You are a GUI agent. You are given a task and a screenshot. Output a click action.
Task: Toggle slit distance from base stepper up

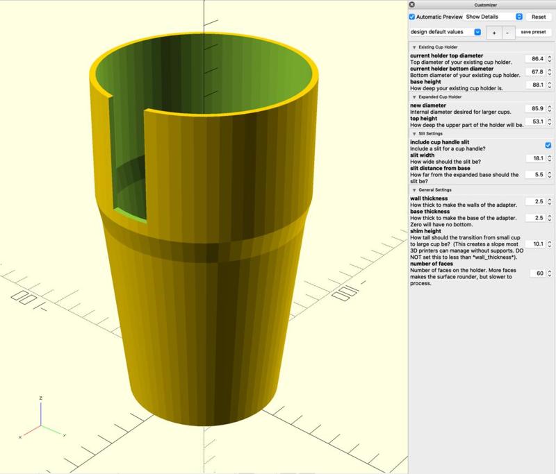pyautogui.click(x=549, y=172)
